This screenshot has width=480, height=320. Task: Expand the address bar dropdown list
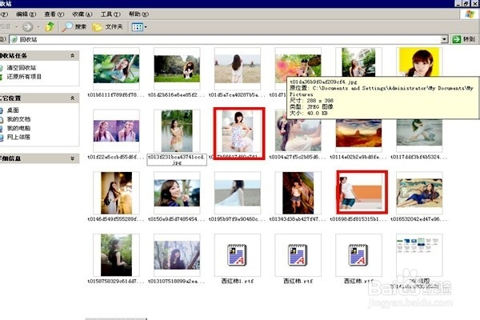(x=445, y=39)
